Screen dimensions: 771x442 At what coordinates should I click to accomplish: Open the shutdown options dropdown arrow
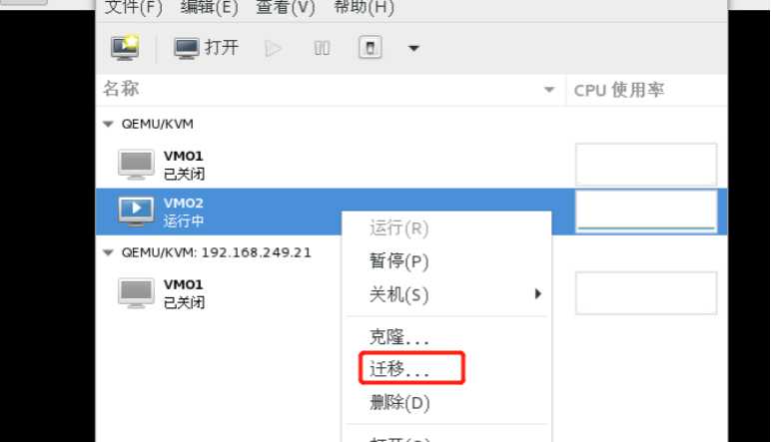tap(413, 48)
